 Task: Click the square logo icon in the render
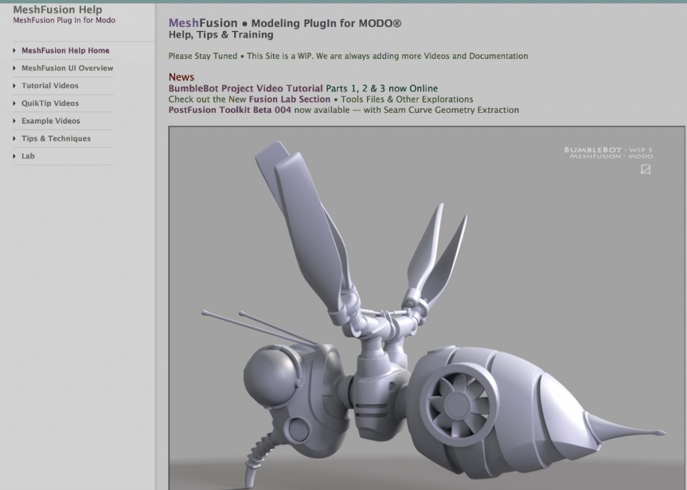click(x=646, y=169)
